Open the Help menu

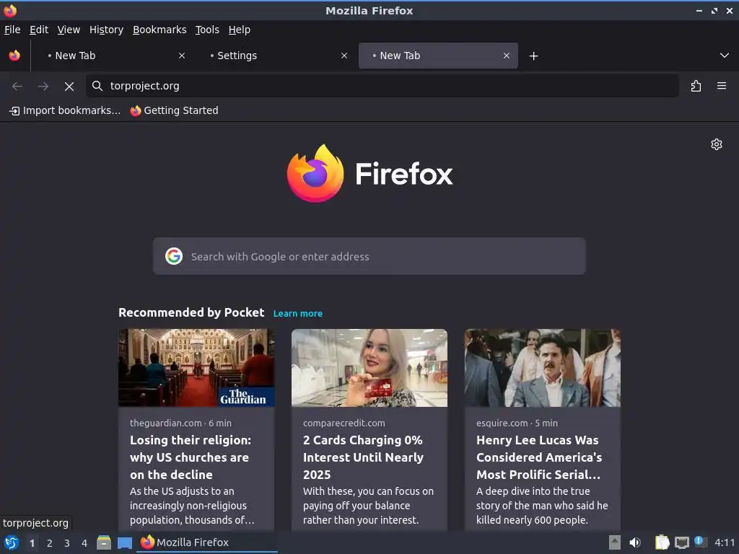[240, 30]
